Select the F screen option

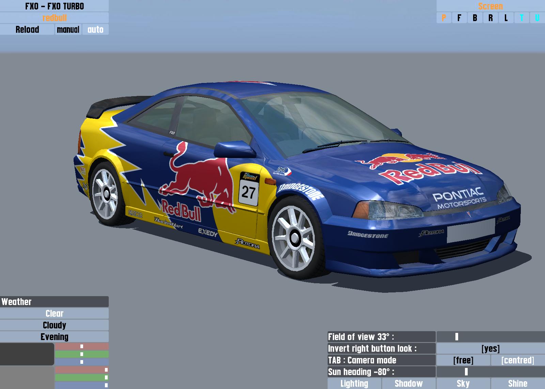click(x=459, y=18)
